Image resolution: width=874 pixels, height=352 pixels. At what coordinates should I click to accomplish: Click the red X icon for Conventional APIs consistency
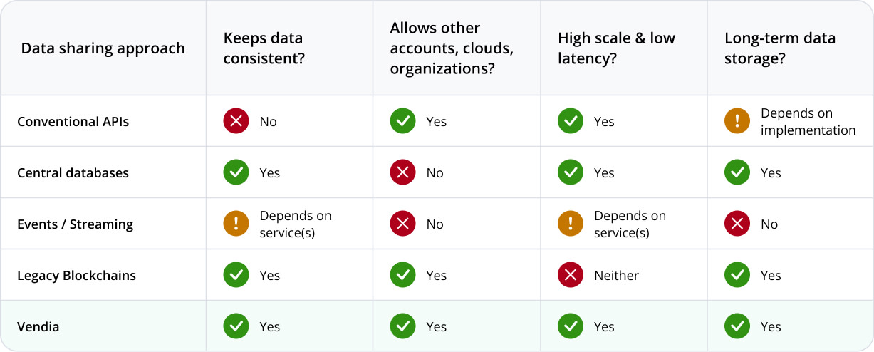click(x=236, y=121)
